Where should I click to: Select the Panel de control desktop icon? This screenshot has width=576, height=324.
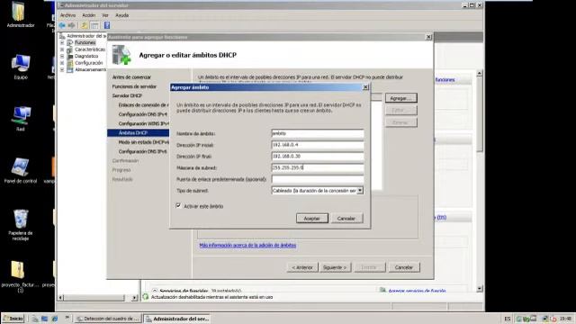[x=21, y=171]
